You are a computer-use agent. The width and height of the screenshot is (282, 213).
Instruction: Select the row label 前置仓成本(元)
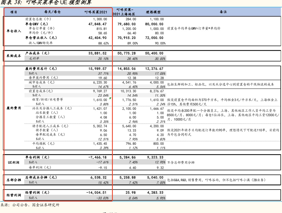coord(41,91)
